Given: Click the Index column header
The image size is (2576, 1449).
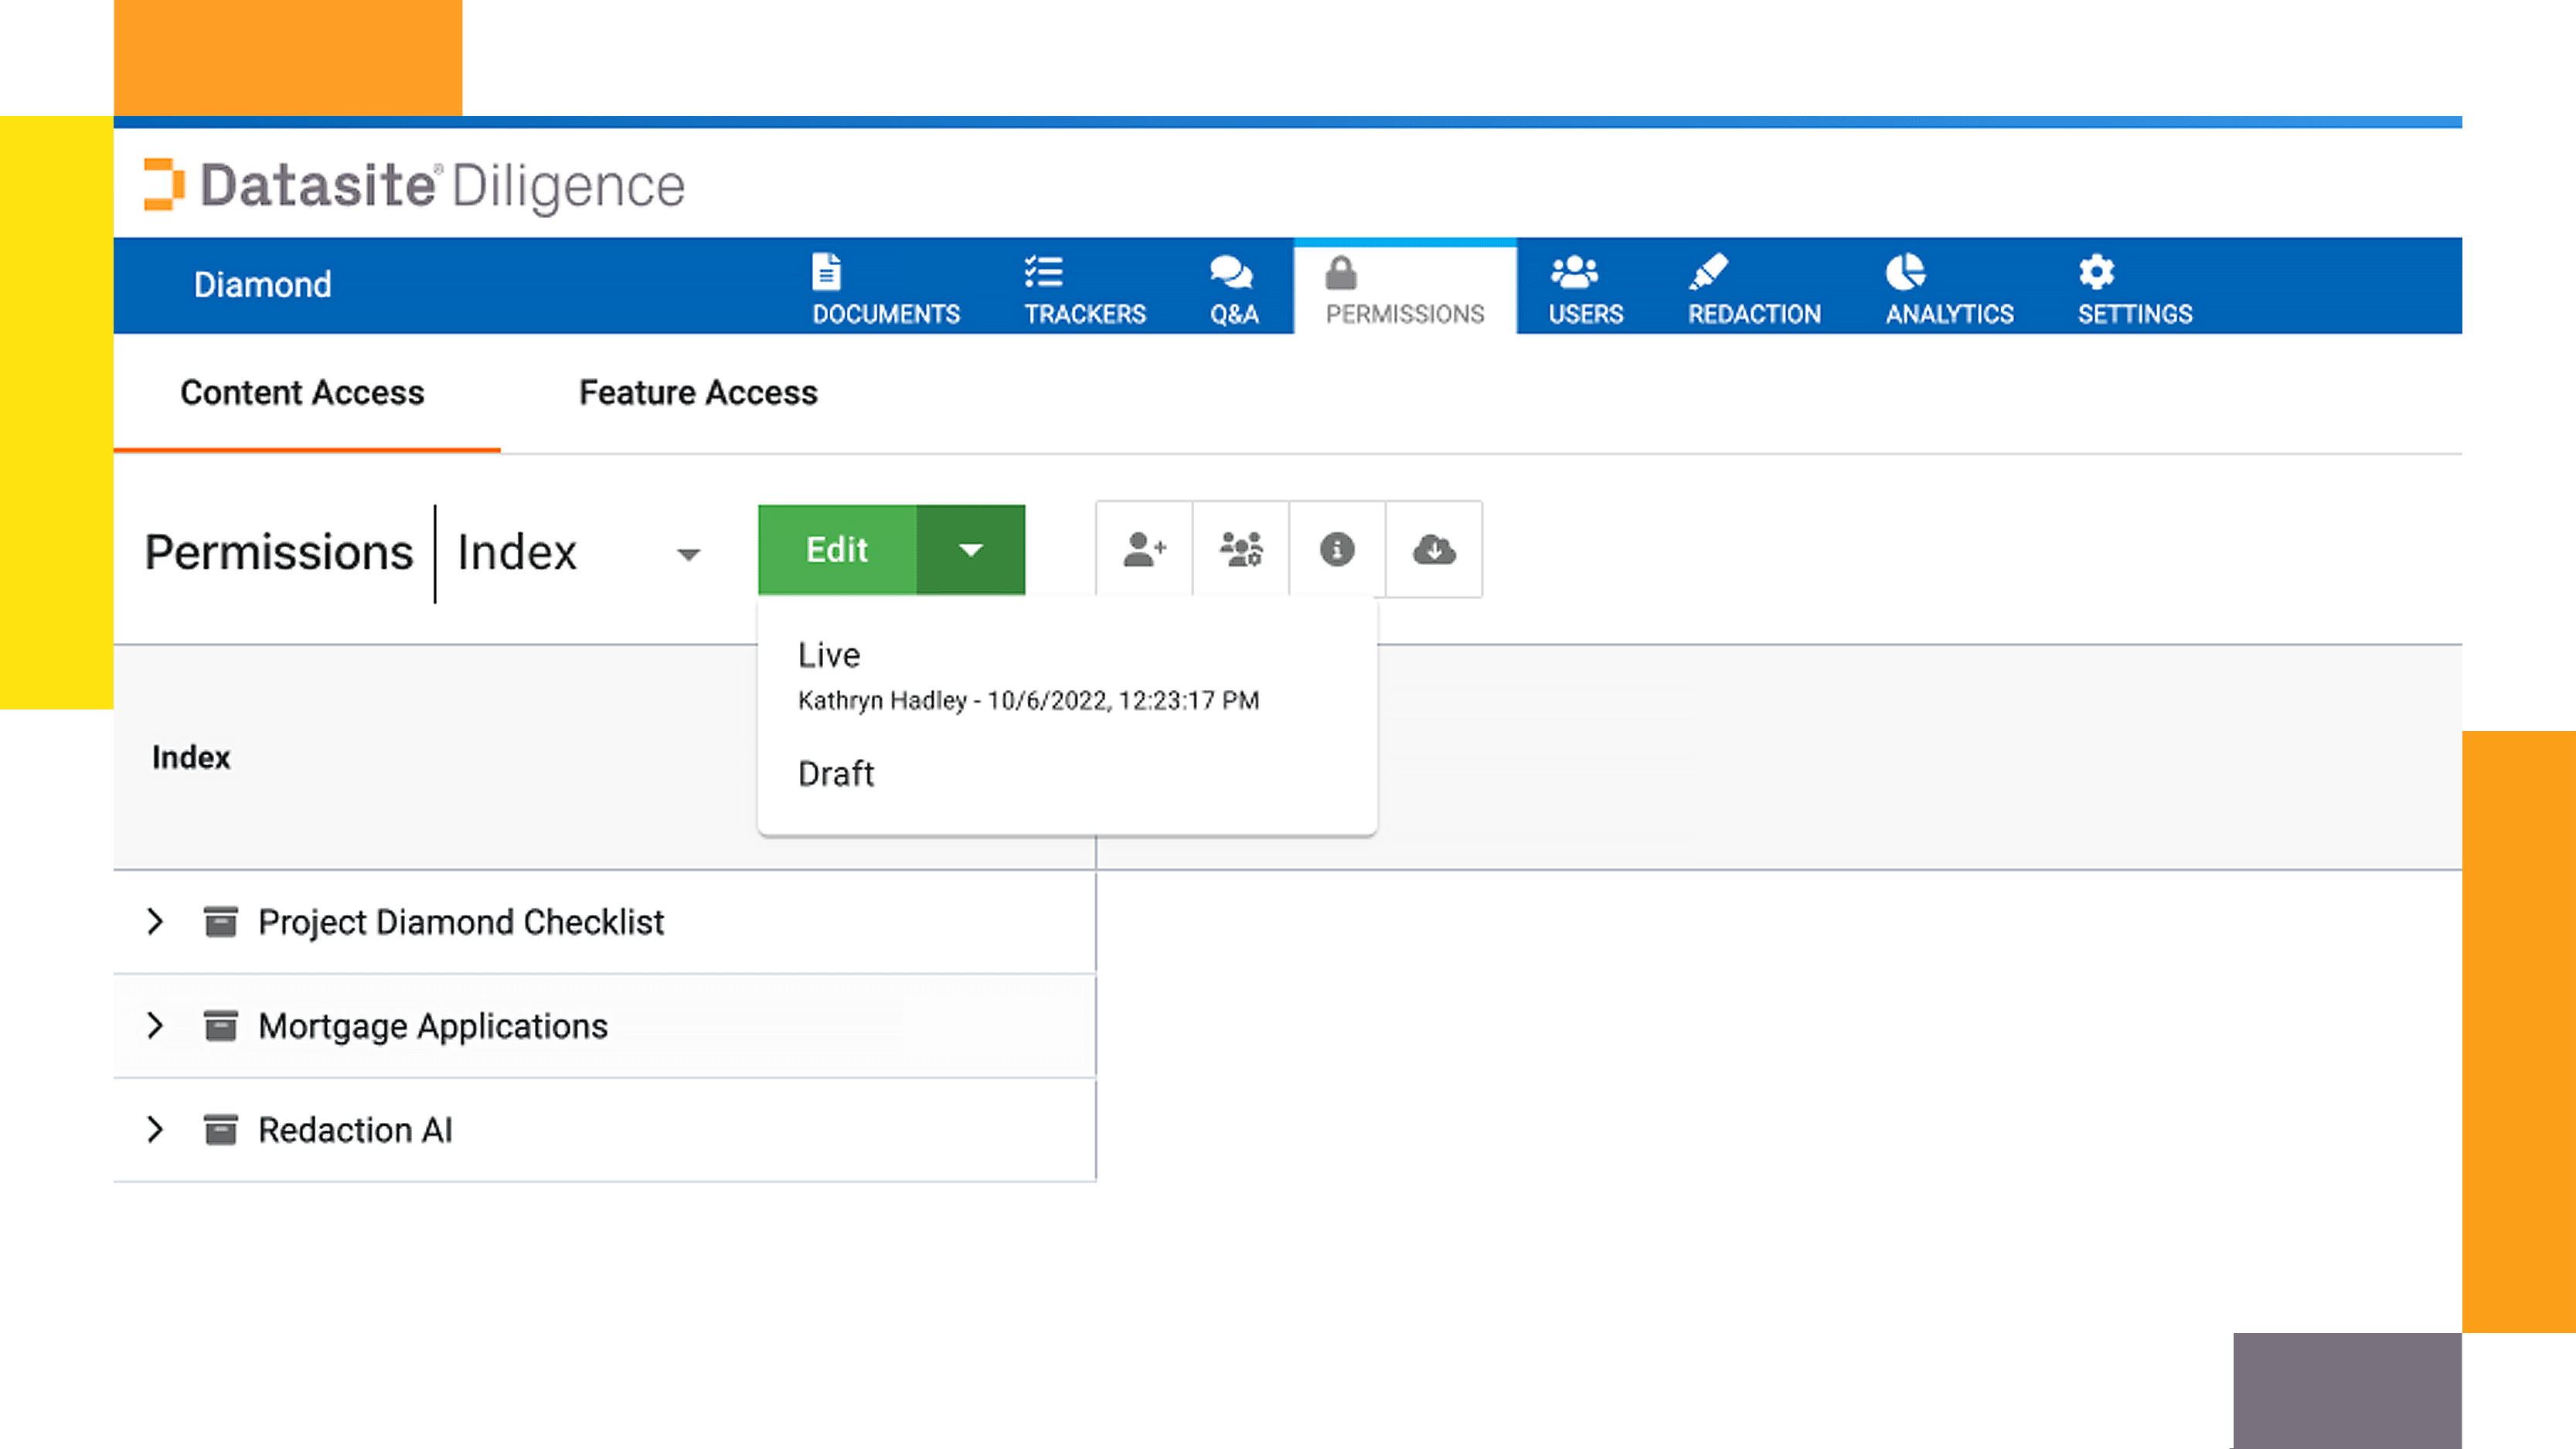Looking at the screenshot, I should tap(190, 758).
